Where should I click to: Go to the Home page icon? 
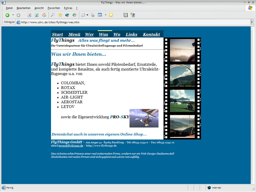click(x=44, y=15)
